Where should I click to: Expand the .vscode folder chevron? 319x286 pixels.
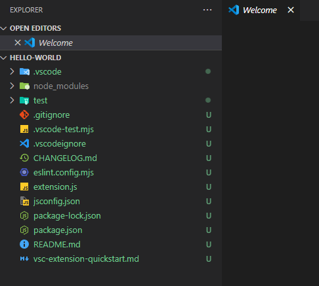12,71
